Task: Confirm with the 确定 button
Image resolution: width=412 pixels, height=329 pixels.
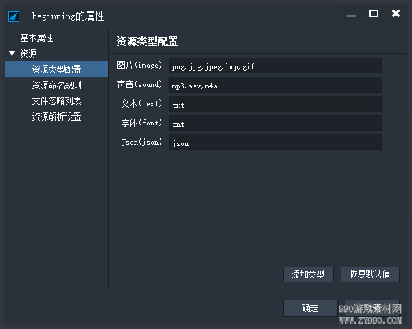Action: tap(310, 308)
